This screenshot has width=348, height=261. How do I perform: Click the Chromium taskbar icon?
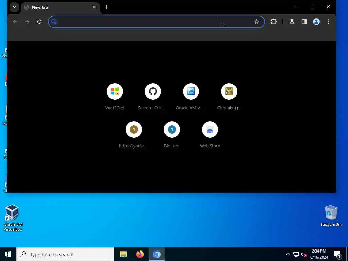156,254
